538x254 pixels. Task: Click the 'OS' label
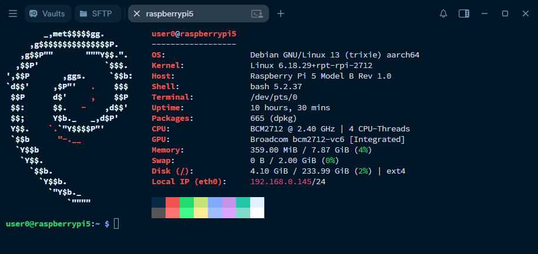156,55
